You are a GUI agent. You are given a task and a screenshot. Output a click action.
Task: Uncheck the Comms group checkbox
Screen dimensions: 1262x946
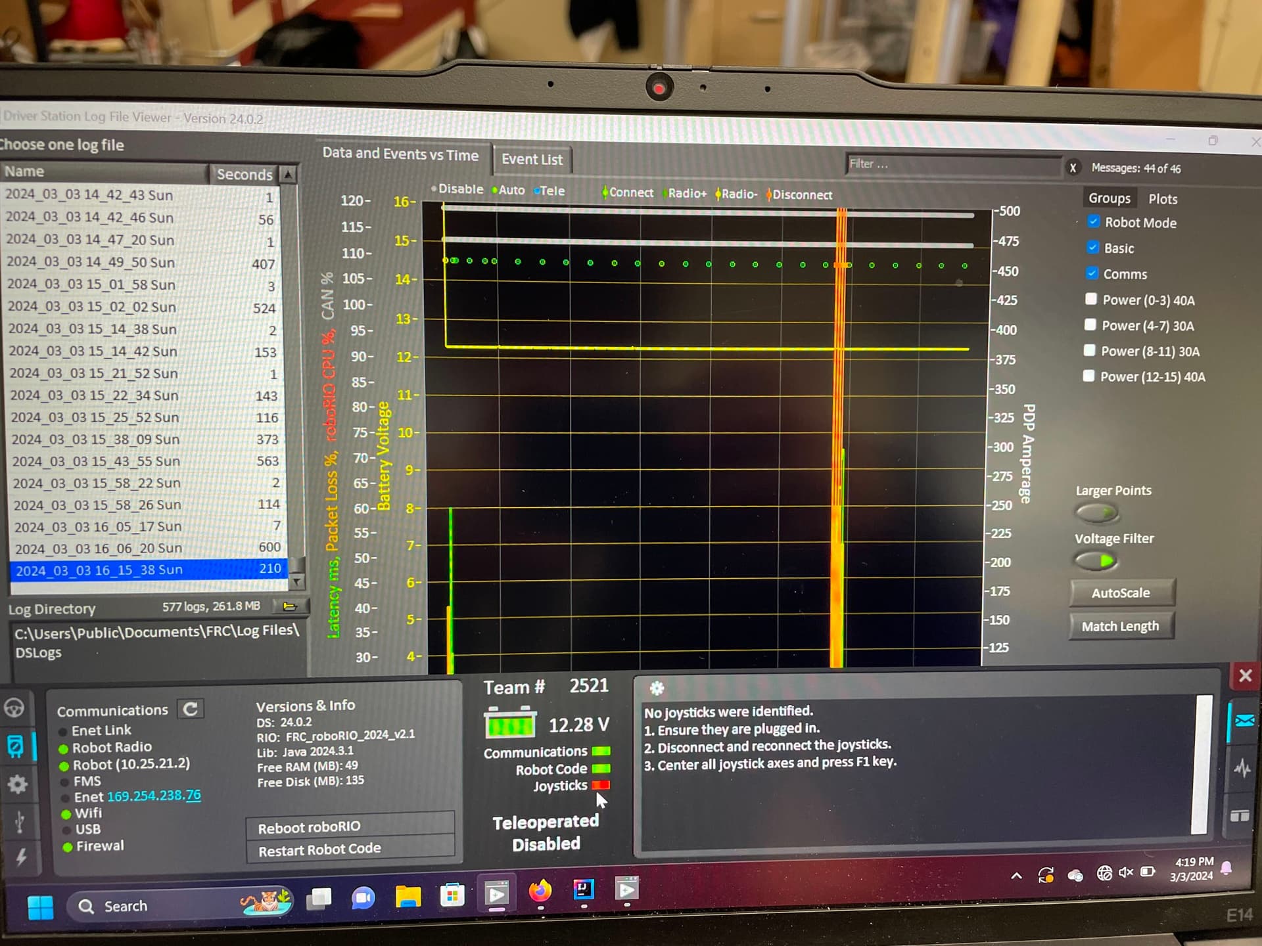(x=1092, y=273)
